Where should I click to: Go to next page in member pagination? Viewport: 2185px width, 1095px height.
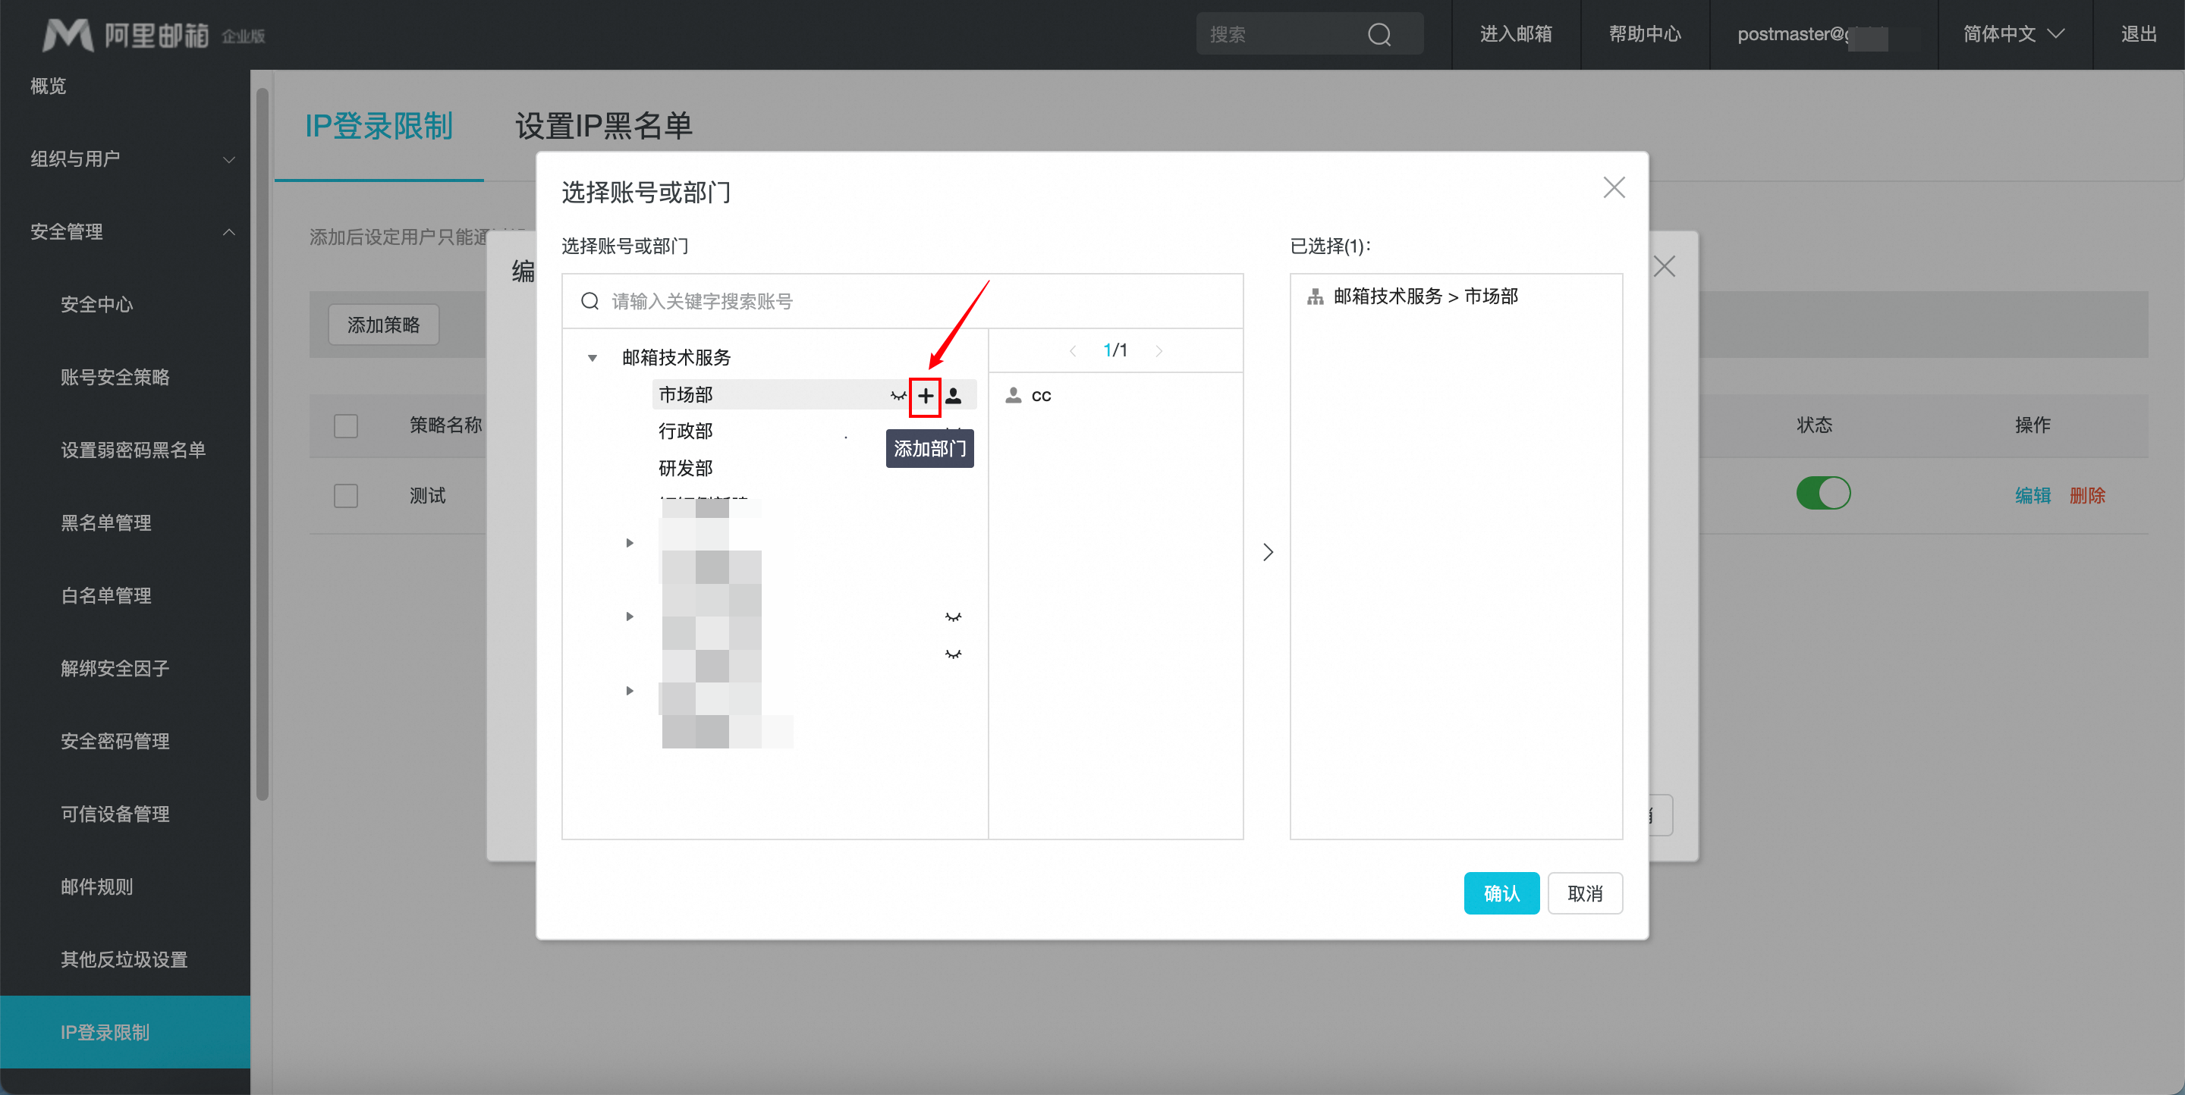coord(1159,351)
